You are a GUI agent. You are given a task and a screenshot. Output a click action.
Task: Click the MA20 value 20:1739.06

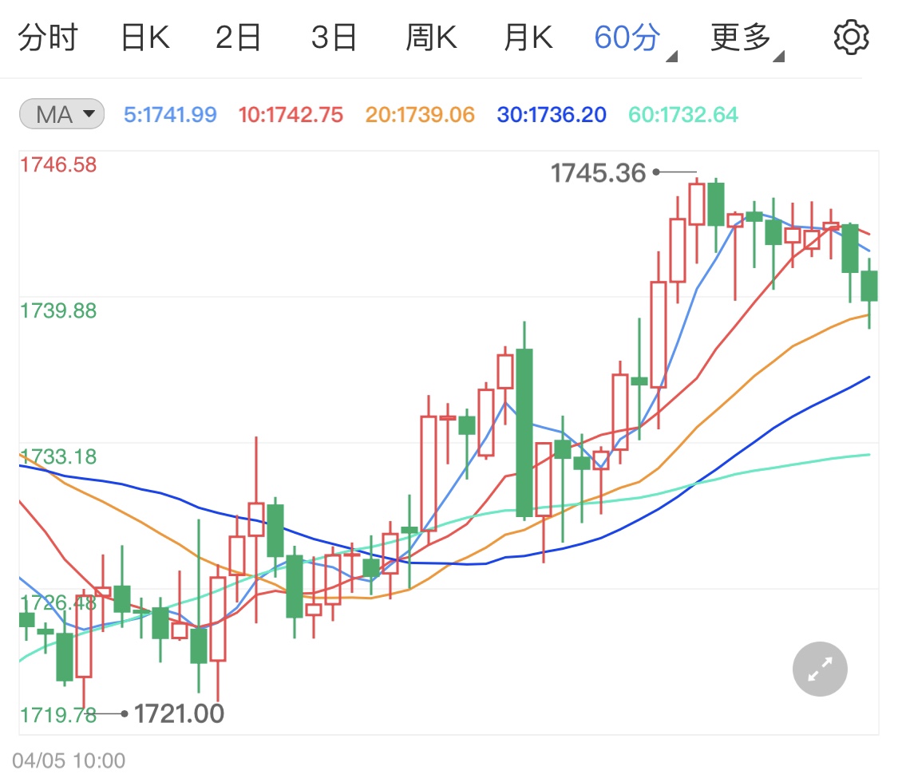pos(420,115)
